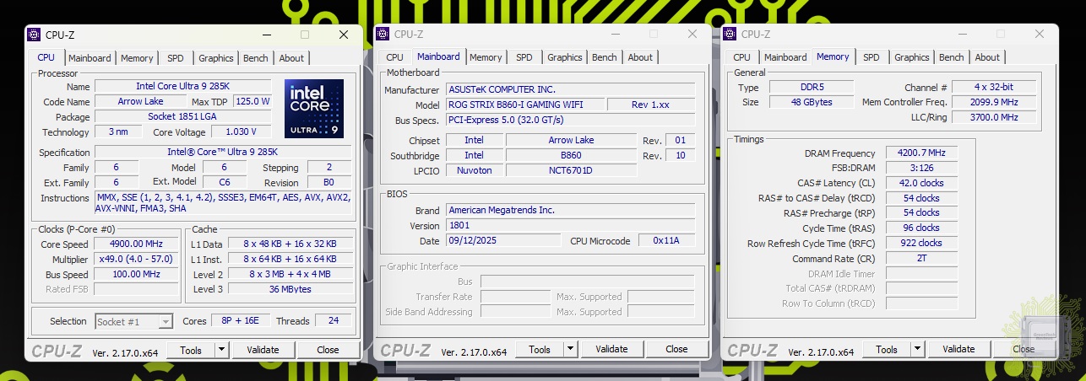Switch to the Bench tab in the CPU window

(255, 58)
